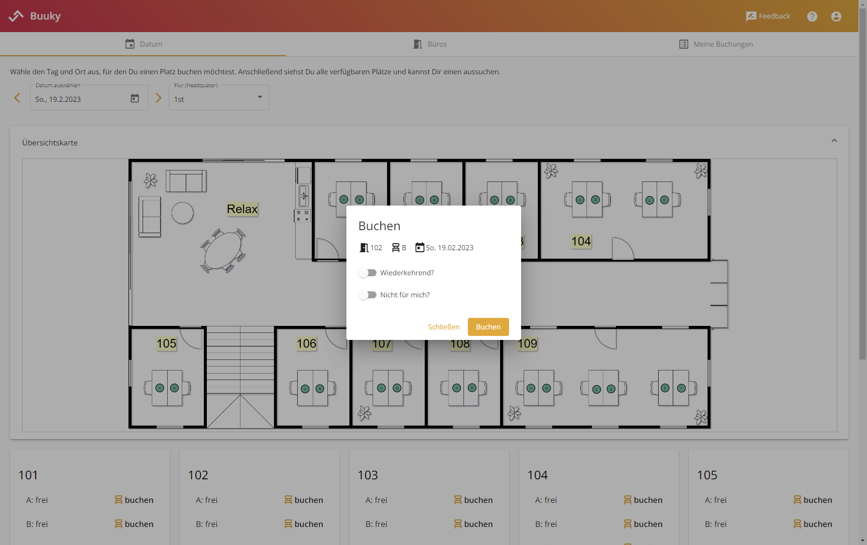Book seat B in room 101
This screenshot has height=545, width=867.
tap(134, 524)
